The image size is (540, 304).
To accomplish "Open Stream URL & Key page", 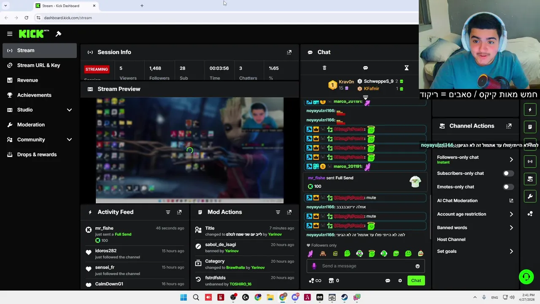I will (x=39, y=65).
